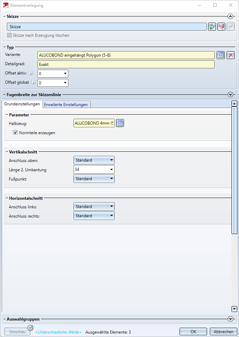This screenshot has width=239, height=337.
Task: Open the Halbzeug catalog browse icon
Action: [120, 123]
